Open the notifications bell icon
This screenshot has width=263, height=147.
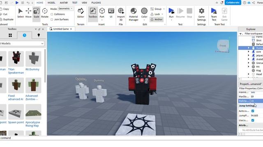point(222,3)
